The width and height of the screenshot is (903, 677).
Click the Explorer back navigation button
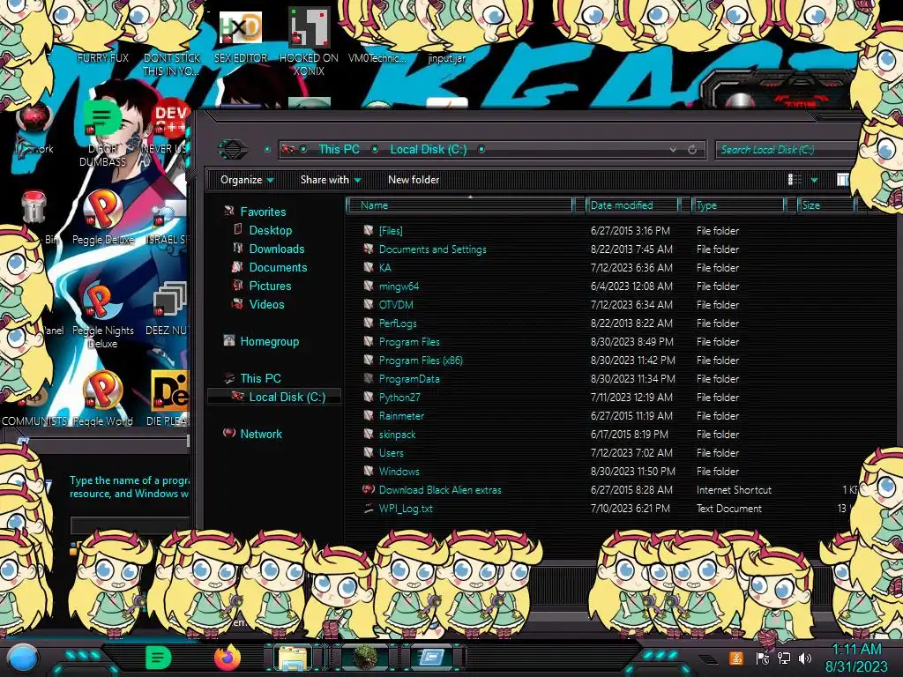coord(233,150)
